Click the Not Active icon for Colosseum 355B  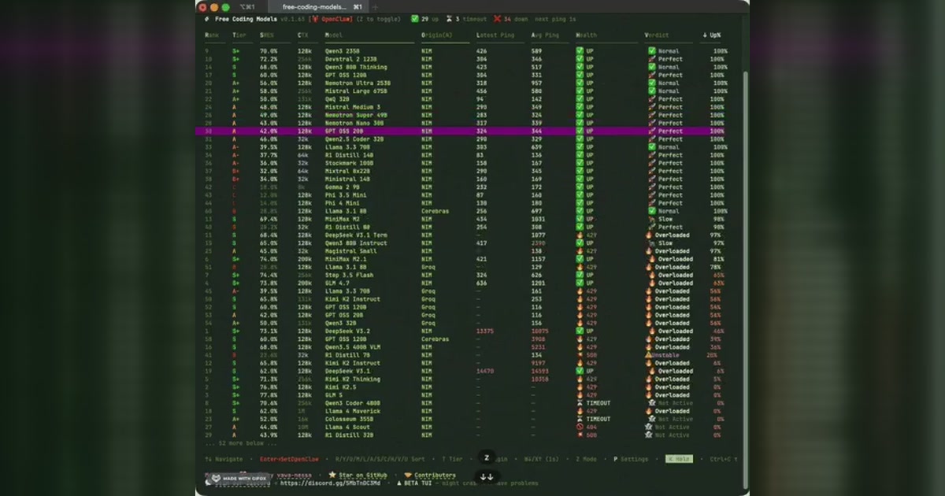[651, 419]
